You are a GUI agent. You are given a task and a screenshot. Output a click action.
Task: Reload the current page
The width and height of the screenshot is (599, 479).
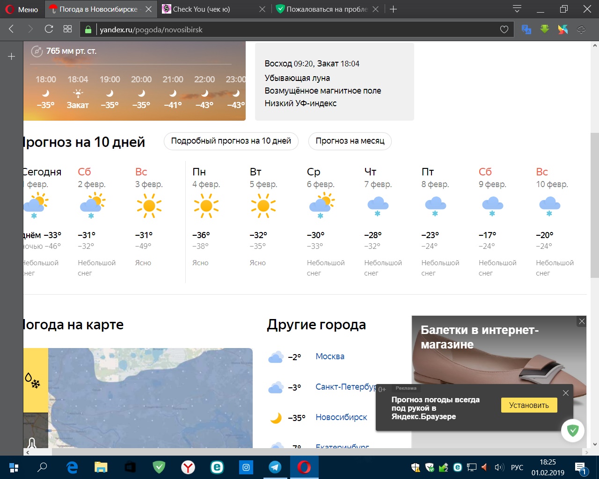[49, 29]
